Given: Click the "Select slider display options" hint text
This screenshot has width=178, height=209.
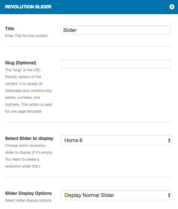Looking at the screenshot, I should point(28,200).
